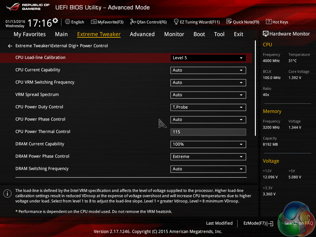Open CPU Power Duty Control dropdown
This screenshot has height=237, width=316.
(208, 107)
